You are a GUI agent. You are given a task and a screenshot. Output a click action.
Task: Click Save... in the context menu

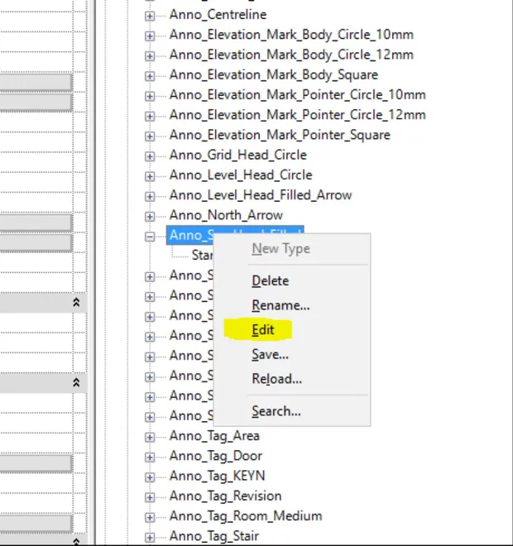270,354
